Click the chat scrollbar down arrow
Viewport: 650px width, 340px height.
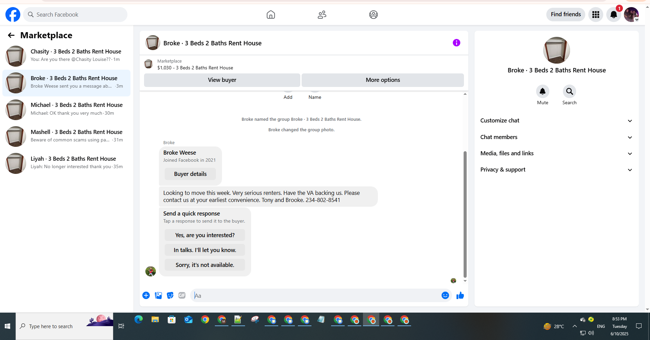(x=465, y=281)
